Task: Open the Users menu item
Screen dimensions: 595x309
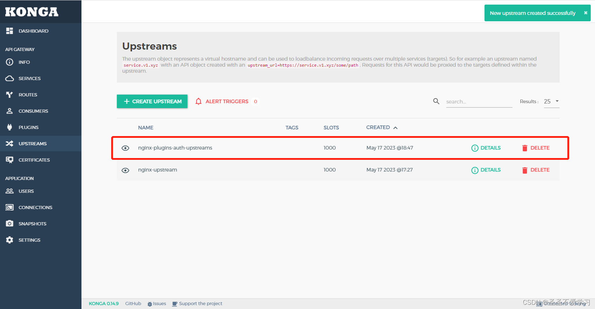Action: (x=41, y=191)
